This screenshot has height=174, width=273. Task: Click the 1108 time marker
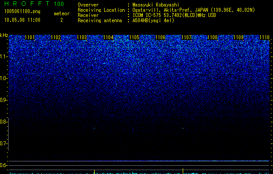(x=212, y=37)
